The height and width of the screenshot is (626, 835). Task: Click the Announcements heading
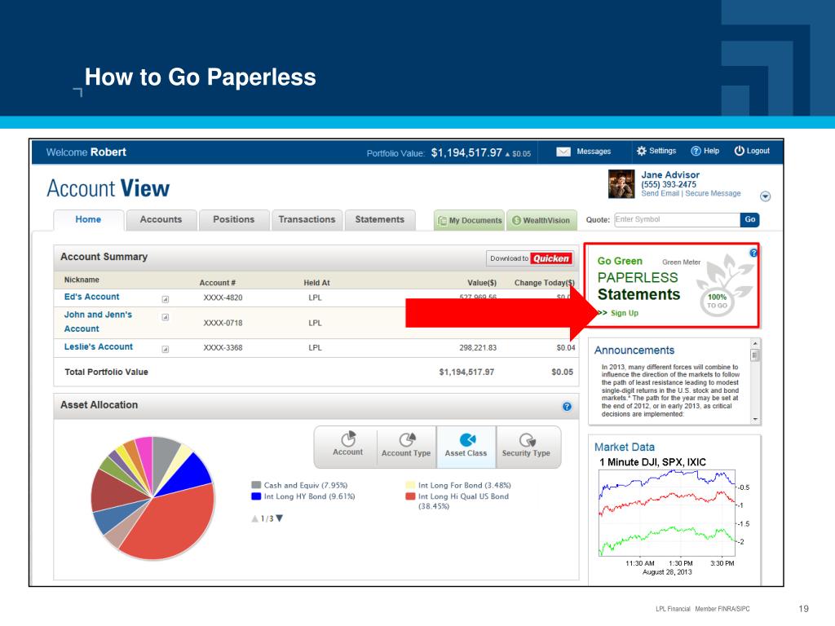pos(634,350)
